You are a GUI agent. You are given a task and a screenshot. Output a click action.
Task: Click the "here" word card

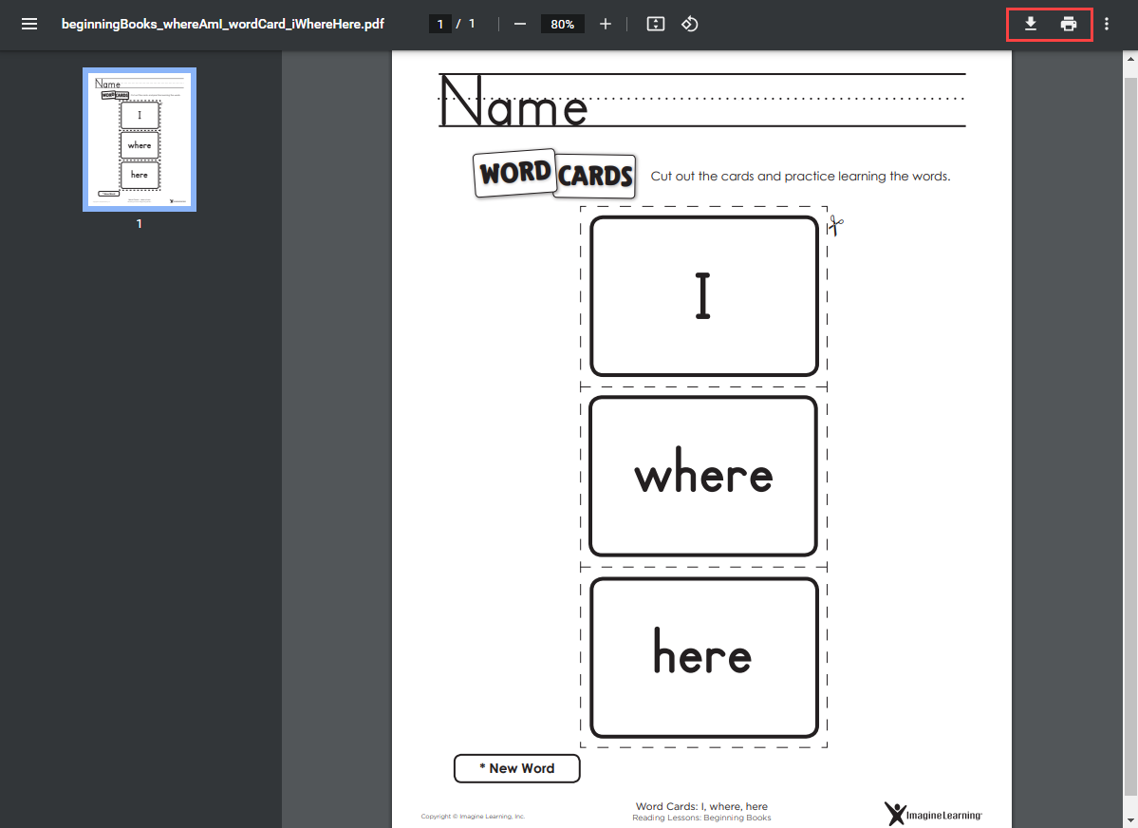703,657
